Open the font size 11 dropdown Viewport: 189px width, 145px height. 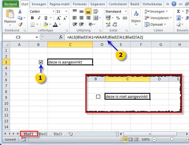[66, 12]
